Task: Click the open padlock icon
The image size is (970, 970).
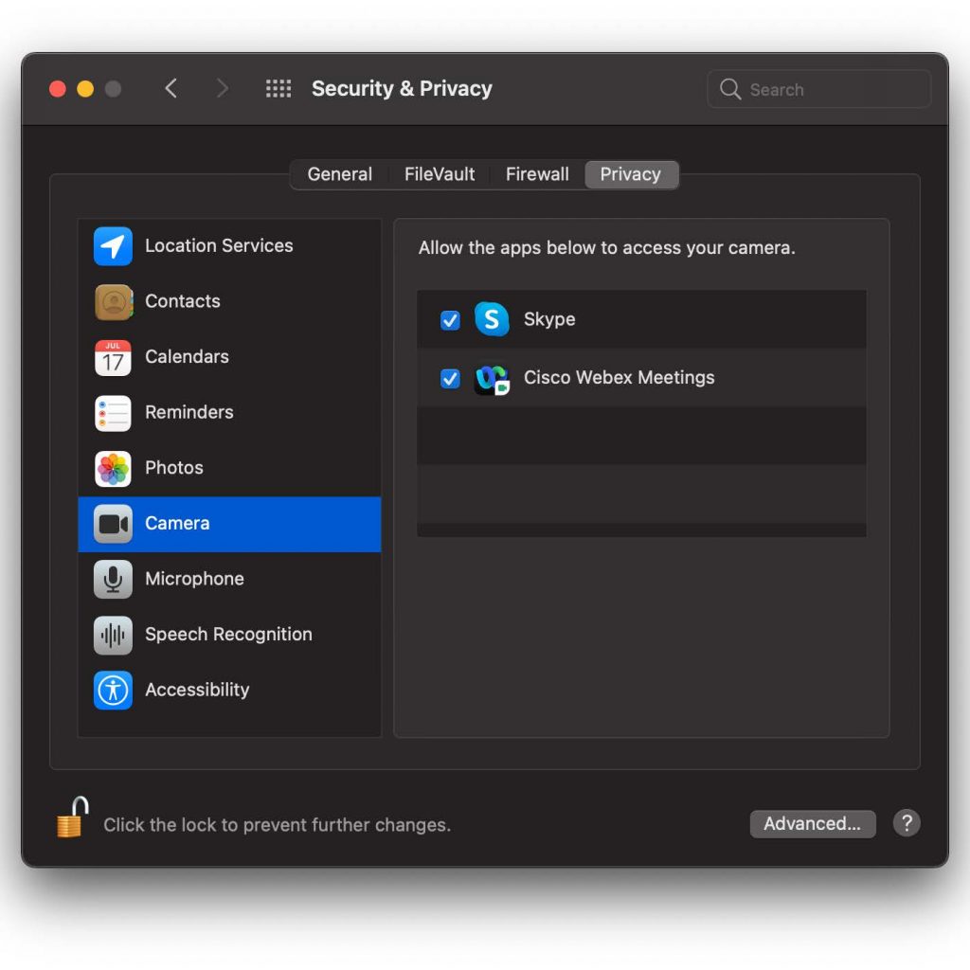Action: coord(72,817)
